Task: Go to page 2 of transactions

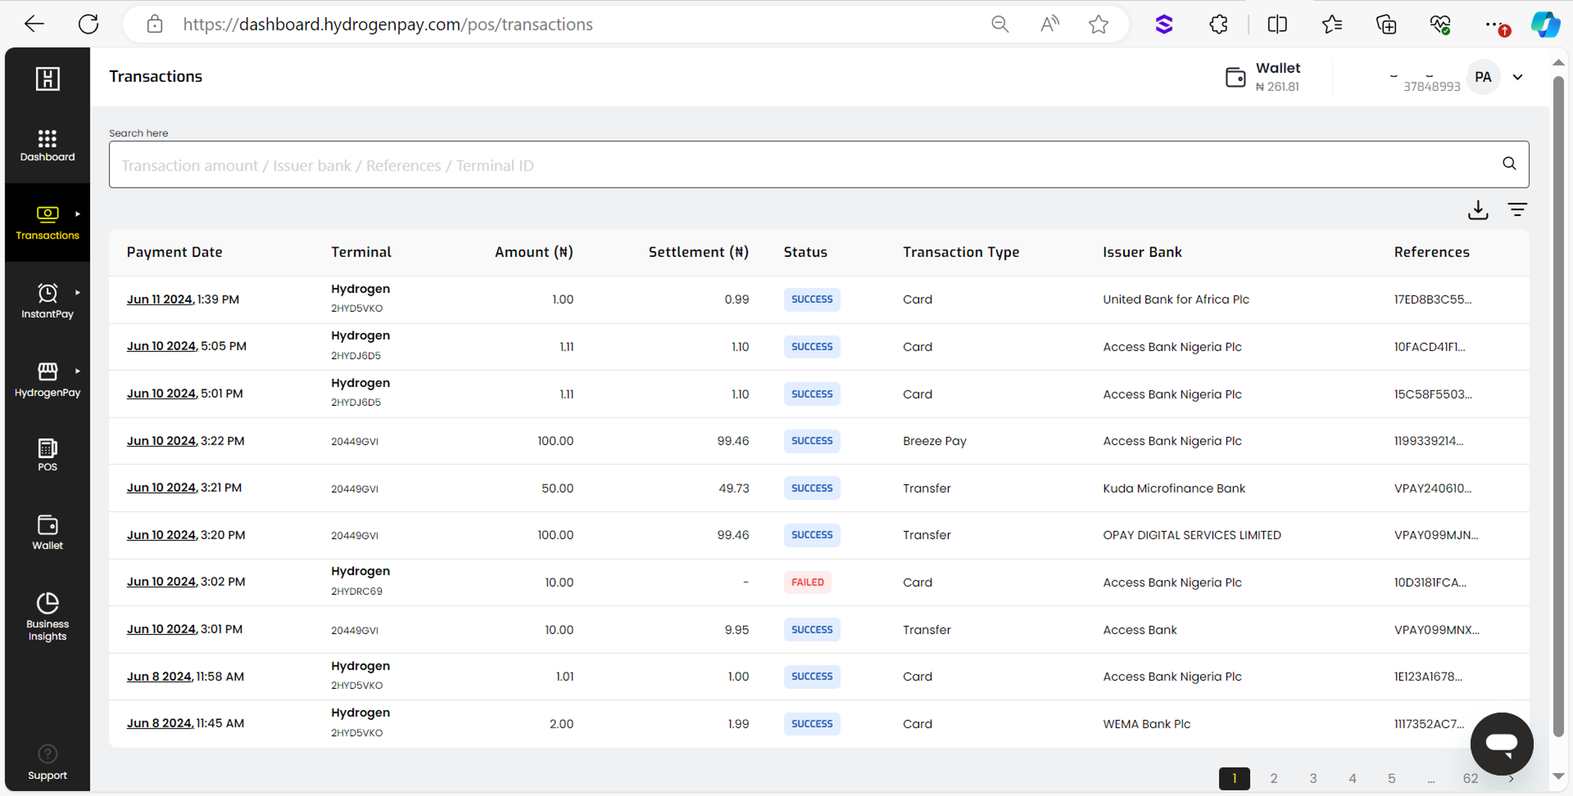Action: coord(1274,778)
